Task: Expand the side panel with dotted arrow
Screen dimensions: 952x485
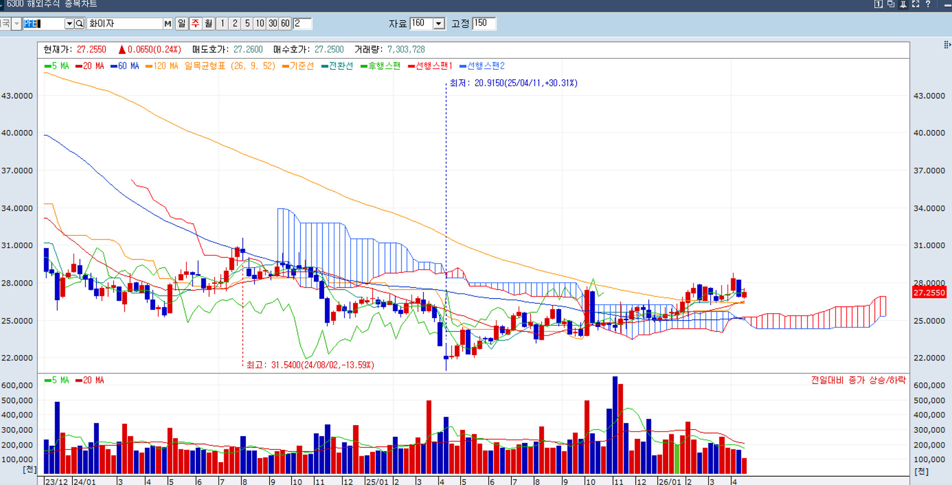Action: 947,45
